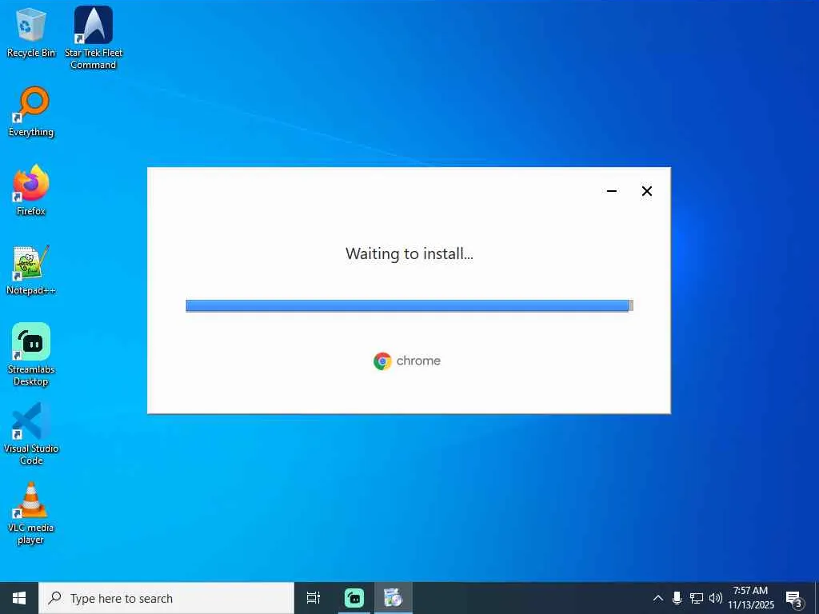This screenshot has width=819, height=614.
Task: Click the Chrome logo in installer window
Action: pos(382,361)
